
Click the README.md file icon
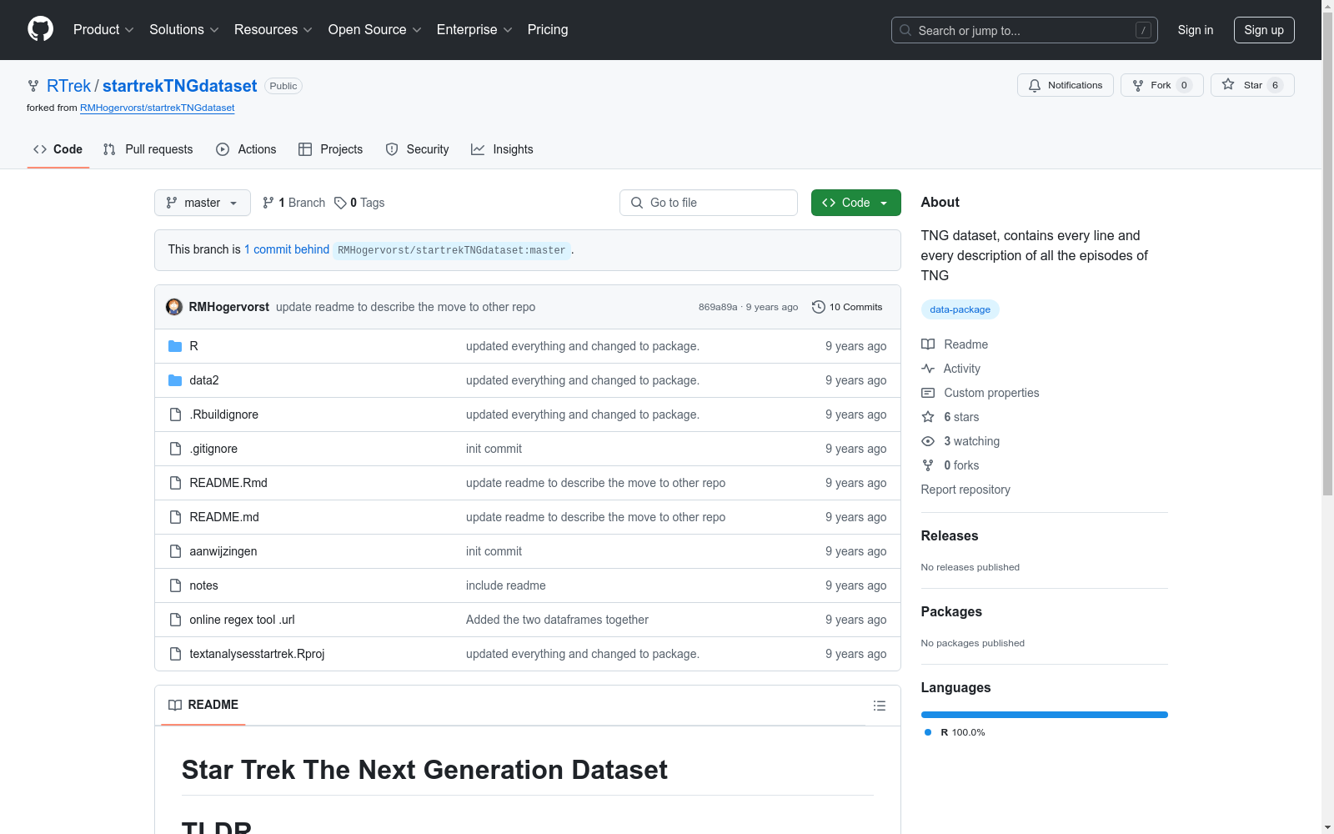(175, 517)
